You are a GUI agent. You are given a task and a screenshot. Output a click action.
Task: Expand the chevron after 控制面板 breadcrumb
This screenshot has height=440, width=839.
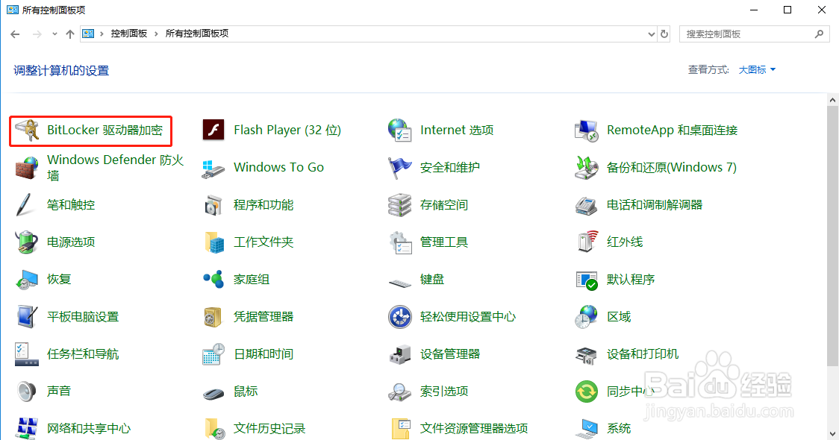point(156,34)
